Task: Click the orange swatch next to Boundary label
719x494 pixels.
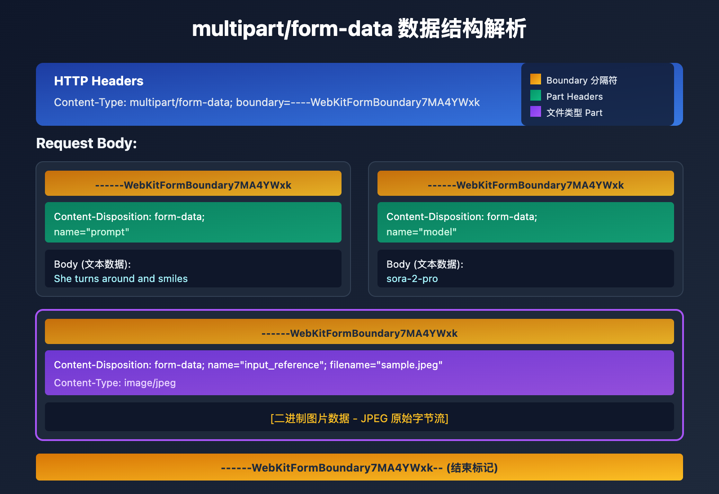Action: (x=535, y=79)
